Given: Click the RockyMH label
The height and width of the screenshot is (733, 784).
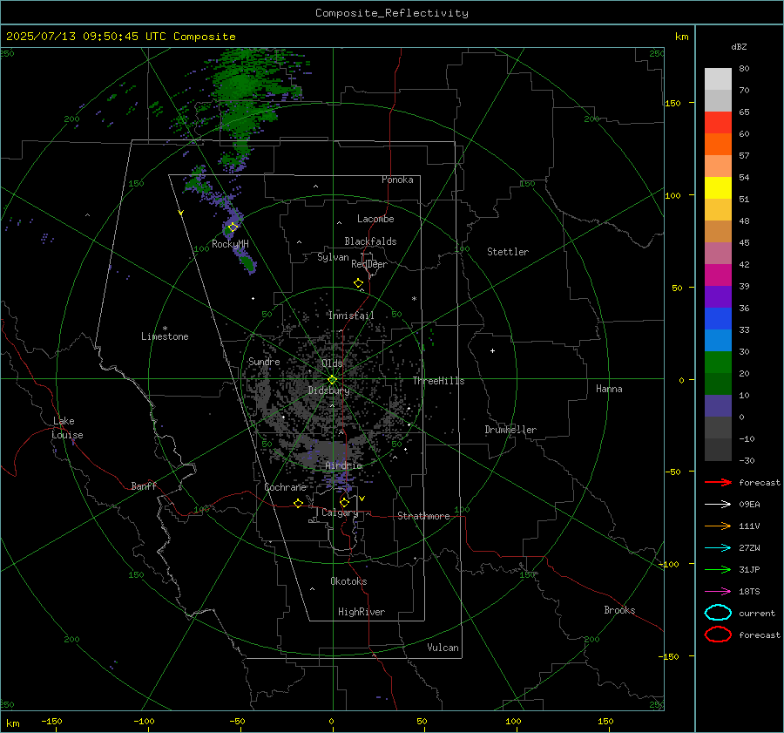Looking at the screenshot, I should pyautogui.click(x=230, y=244).
